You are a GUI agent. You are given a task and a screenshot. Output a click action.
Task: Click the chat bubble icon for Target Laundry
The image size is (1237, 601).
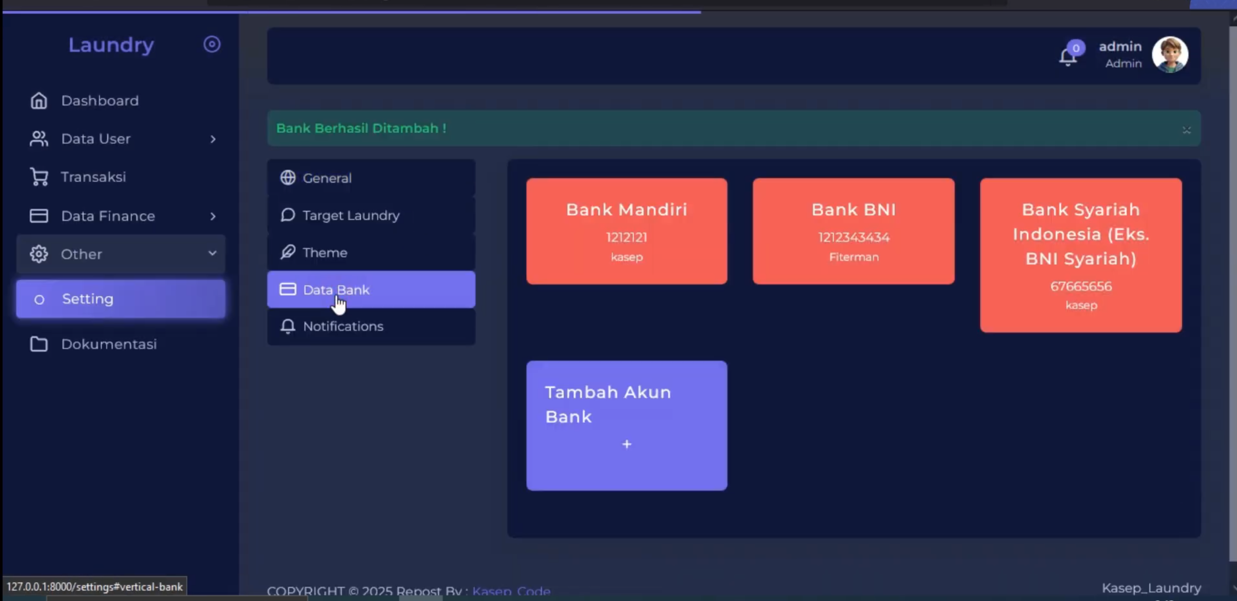coord(288,215)
